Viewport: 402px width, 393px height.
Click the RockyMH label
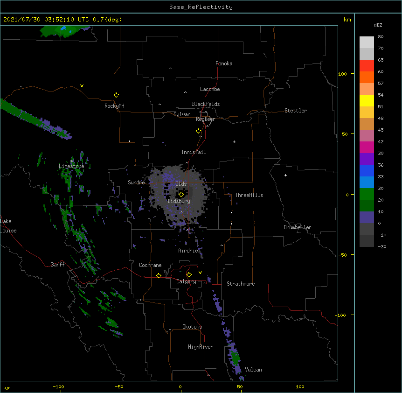114,106
